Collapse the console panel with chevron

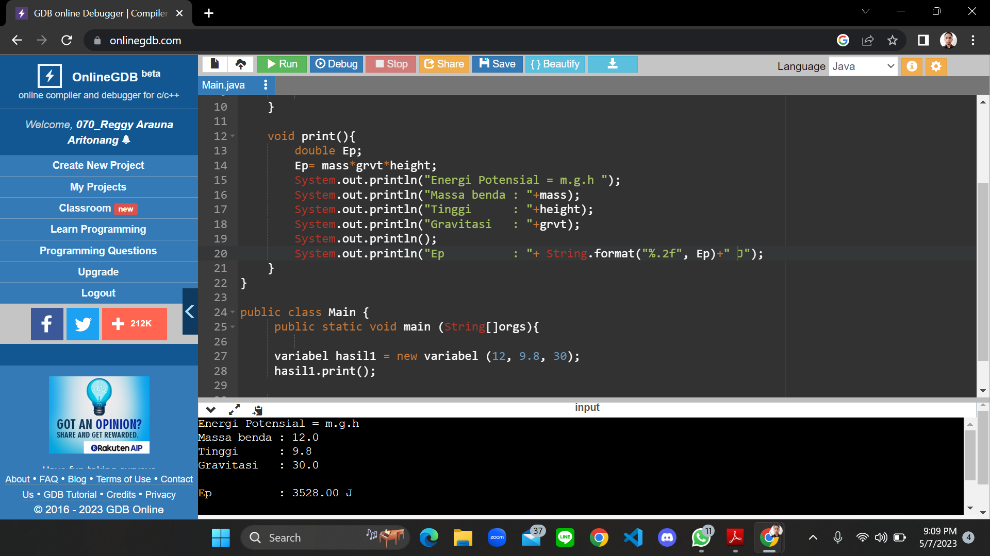point(210,409)
